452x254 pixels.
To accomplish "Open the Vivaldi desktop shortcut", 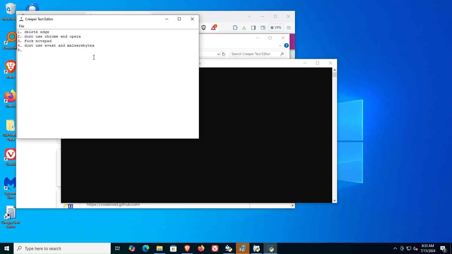I will click(x=10, y=157).
